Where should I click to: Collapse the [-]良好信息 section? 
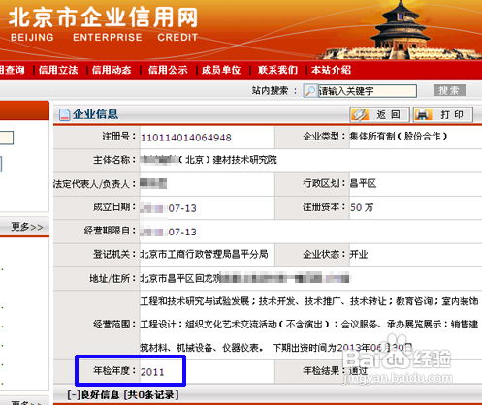123,394
